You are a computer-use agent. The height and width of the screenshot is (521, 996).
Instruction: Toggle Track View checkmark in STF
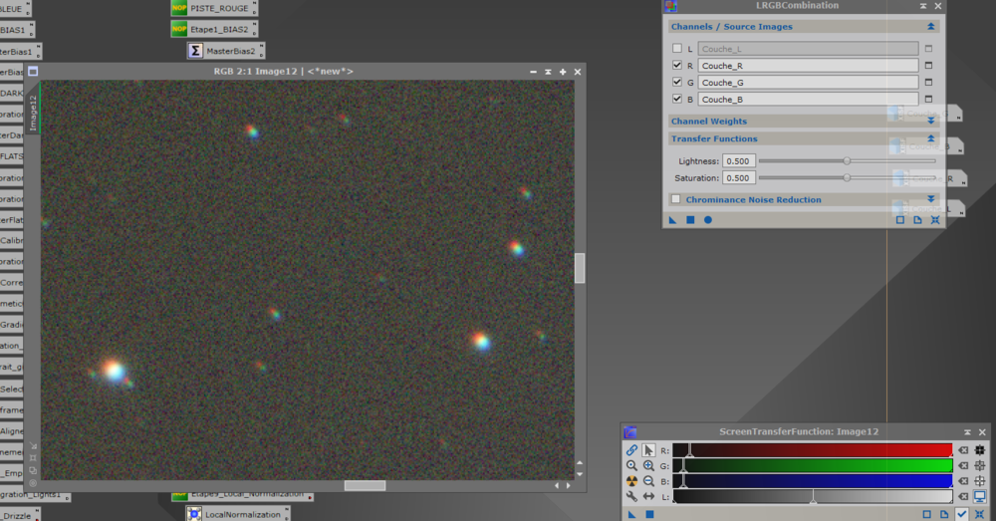coord(962,514)
